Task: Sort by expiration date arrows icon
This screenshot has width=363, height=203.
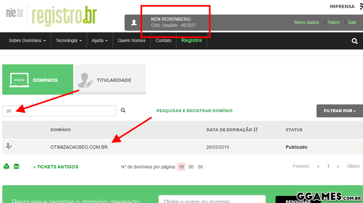Action: pos(256,130)
